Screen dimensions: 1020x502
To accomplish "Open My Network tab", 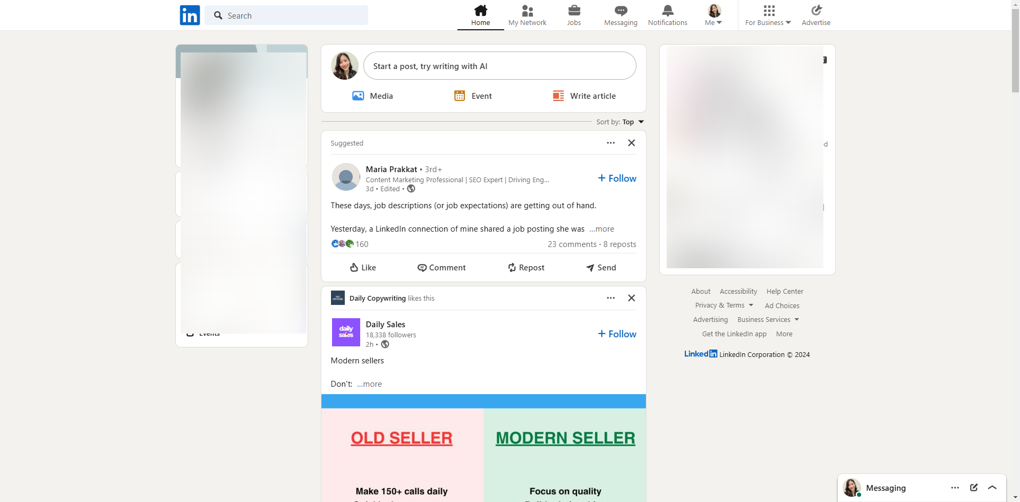I will (x=527, y=15).
